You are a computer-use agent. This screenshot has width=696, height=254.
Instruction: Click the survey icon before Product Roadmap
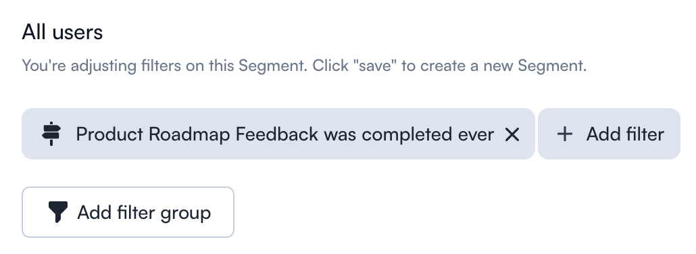(x=51, y=134)
